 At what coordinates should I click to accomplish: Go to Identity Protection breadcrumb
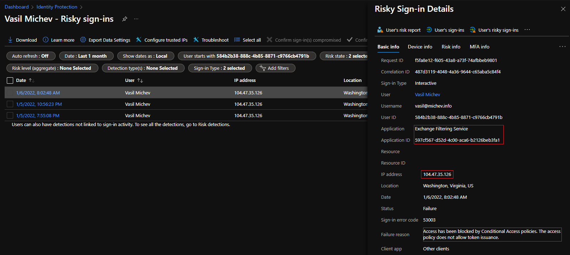[57, 7]
